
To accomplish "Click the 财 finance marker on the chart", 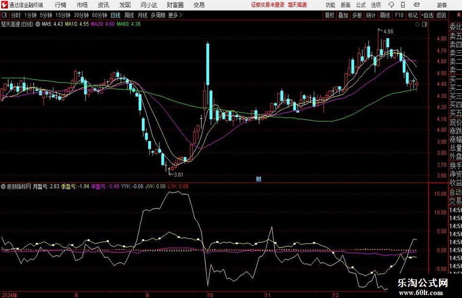I will 259,179.
